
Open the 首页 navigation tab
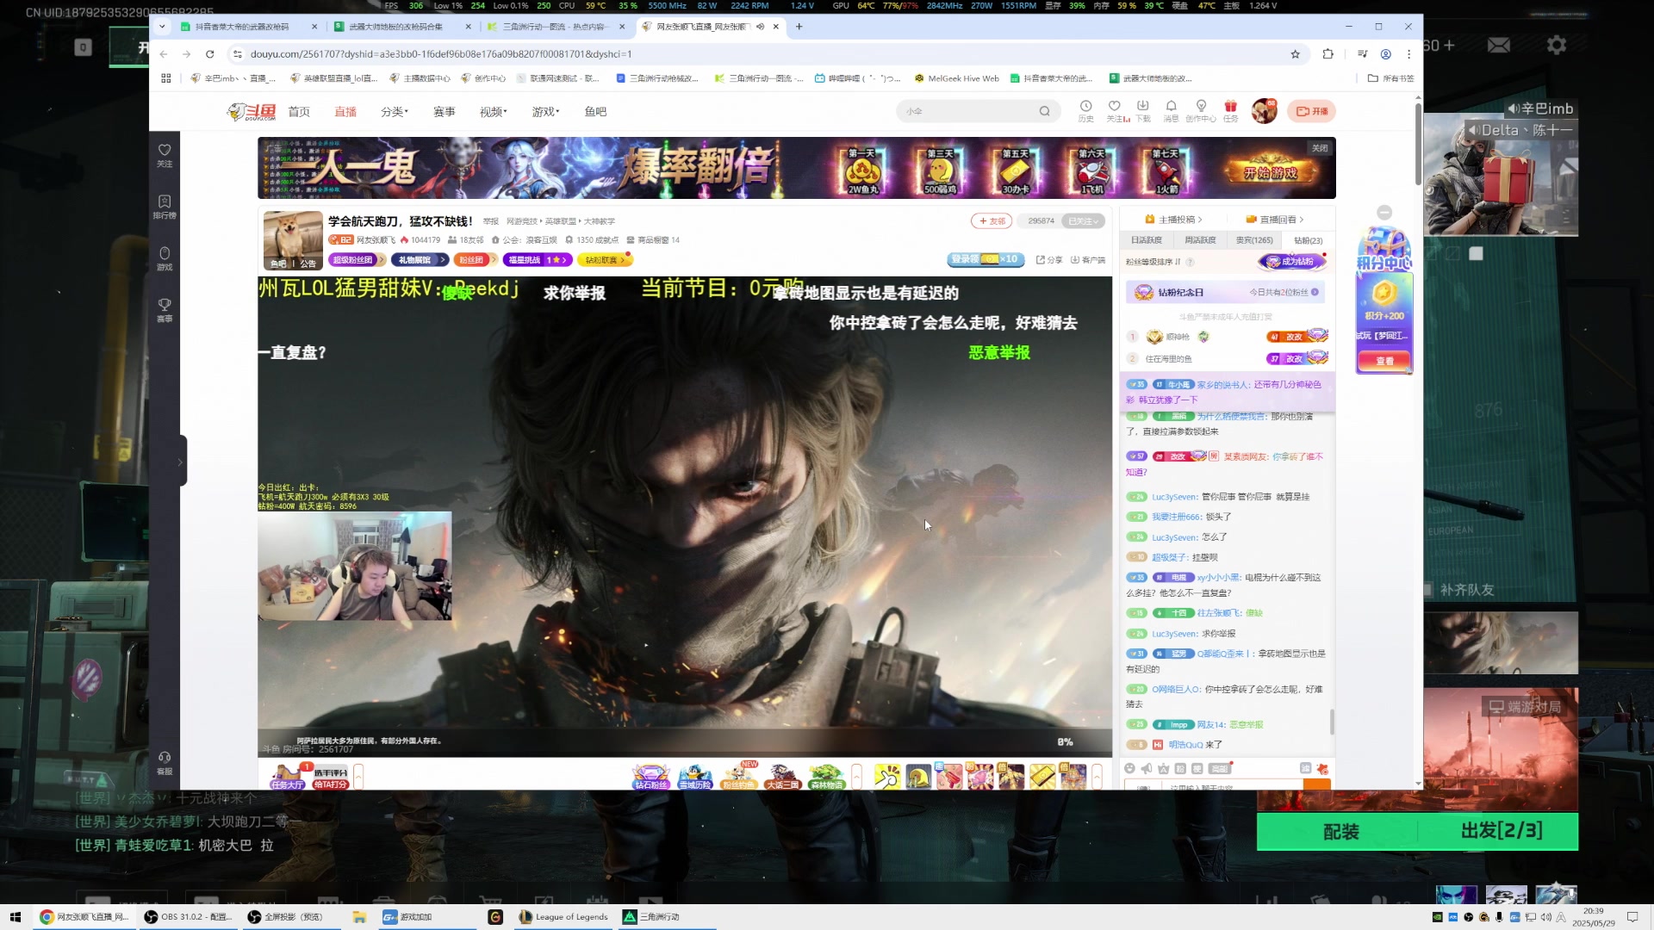pos(299,111)
